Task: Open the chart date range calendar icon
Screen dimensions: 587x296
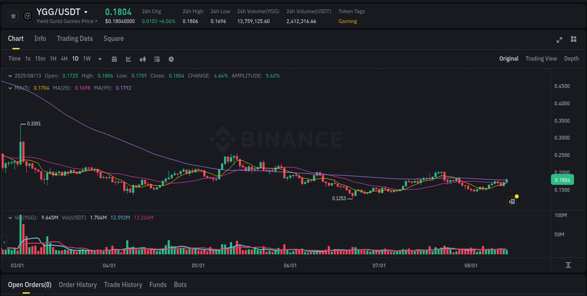Action: [115, 59]
